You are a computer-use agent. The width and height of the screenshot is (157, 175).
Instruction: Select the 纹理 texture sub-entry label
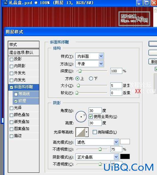pyautogui.click(x=22, y=101)
